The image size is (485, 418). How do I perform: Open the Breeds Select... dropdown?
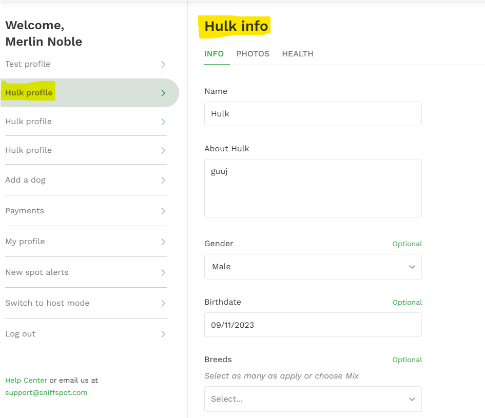click(313, 399)
